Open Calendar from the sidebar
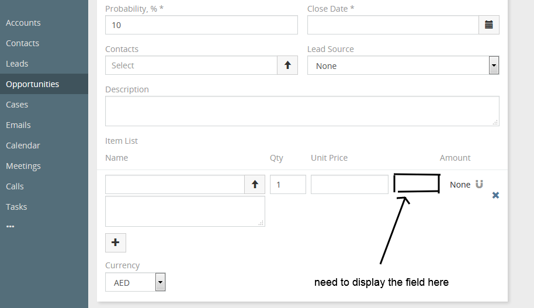Screen dimensions: 534x308 23,146
